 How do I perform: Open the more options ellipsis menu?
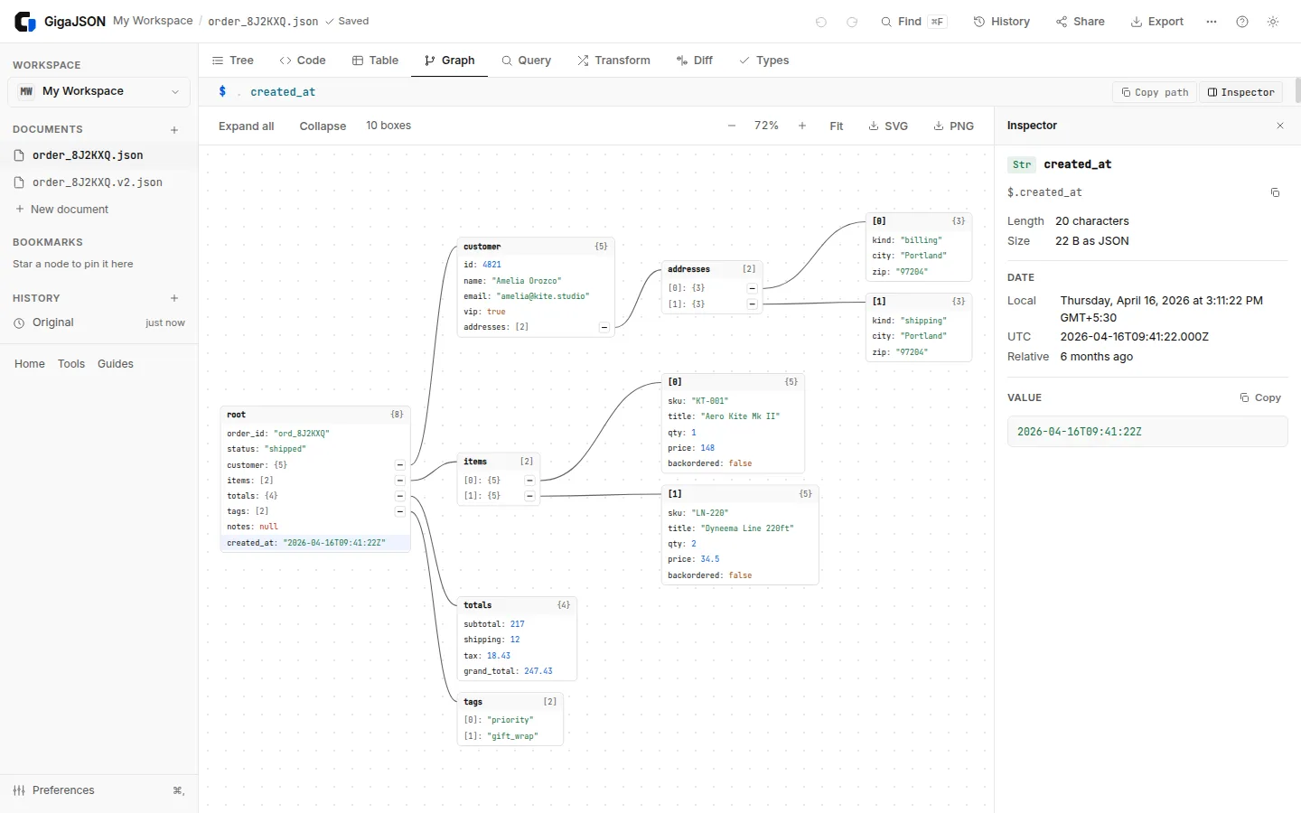click(1212, 22)
